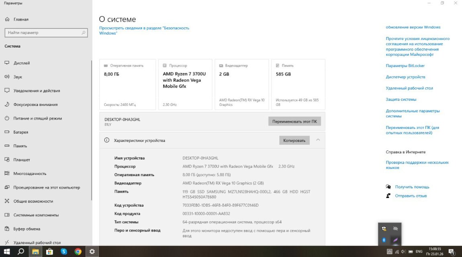This screenshot has width=462, height=257.
Task: Collapse the hidden tray icons arrow
Action: point(389,251)
